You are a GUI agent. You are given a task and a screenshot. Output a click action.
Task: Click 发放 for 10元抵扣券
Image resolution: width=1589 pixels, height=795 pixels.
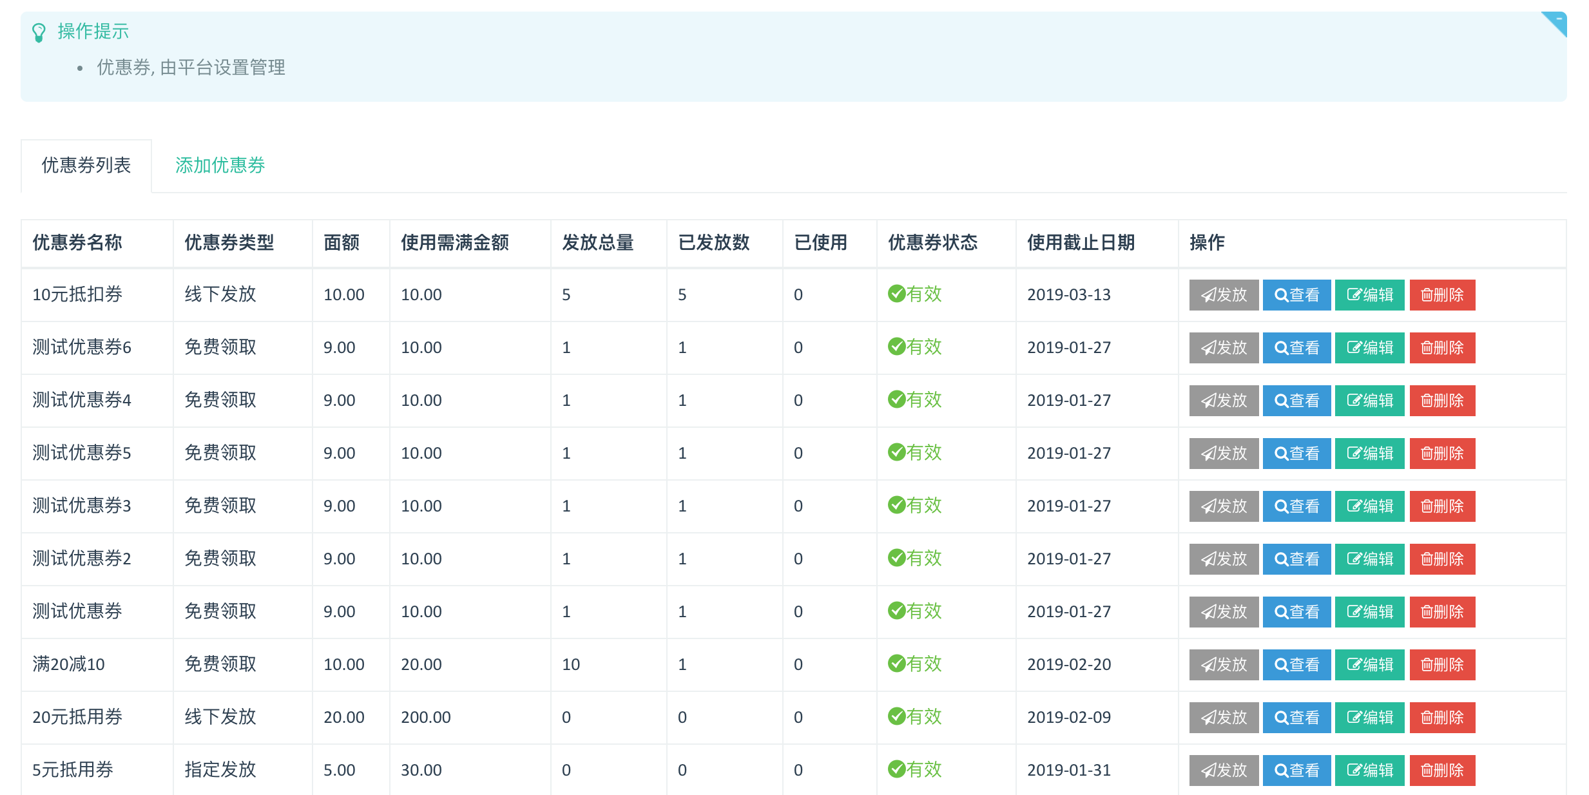pyautogui.click(x=1224, y=295)
